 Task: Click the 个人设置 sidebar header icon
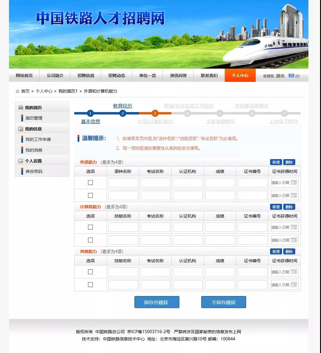(21, 161)
